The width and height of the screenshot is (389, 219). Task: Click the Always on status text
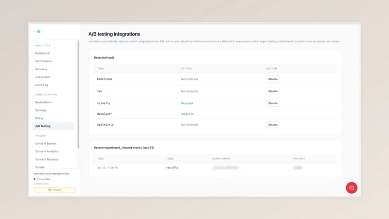coord(187,114)
